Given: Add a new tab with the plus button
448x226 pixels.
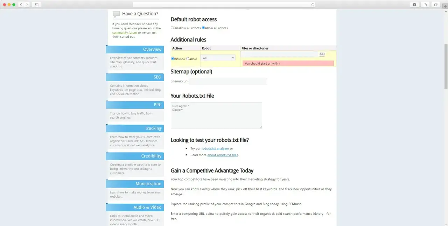Looking at the screenshot, I should pos(445,6).
